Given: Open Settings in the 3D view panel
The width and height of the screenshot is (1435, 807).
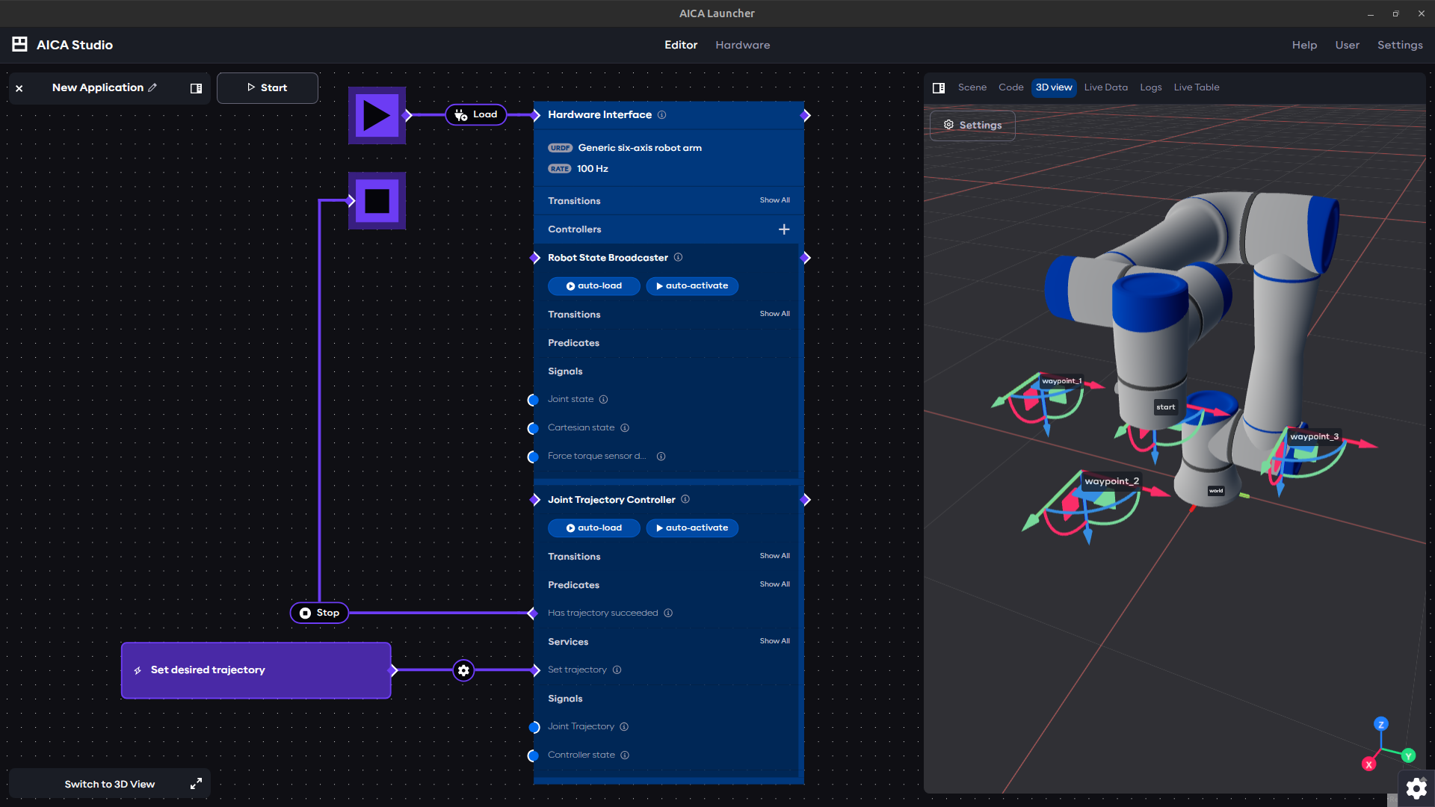Looking at the screenshot, I should click(972, 125).
